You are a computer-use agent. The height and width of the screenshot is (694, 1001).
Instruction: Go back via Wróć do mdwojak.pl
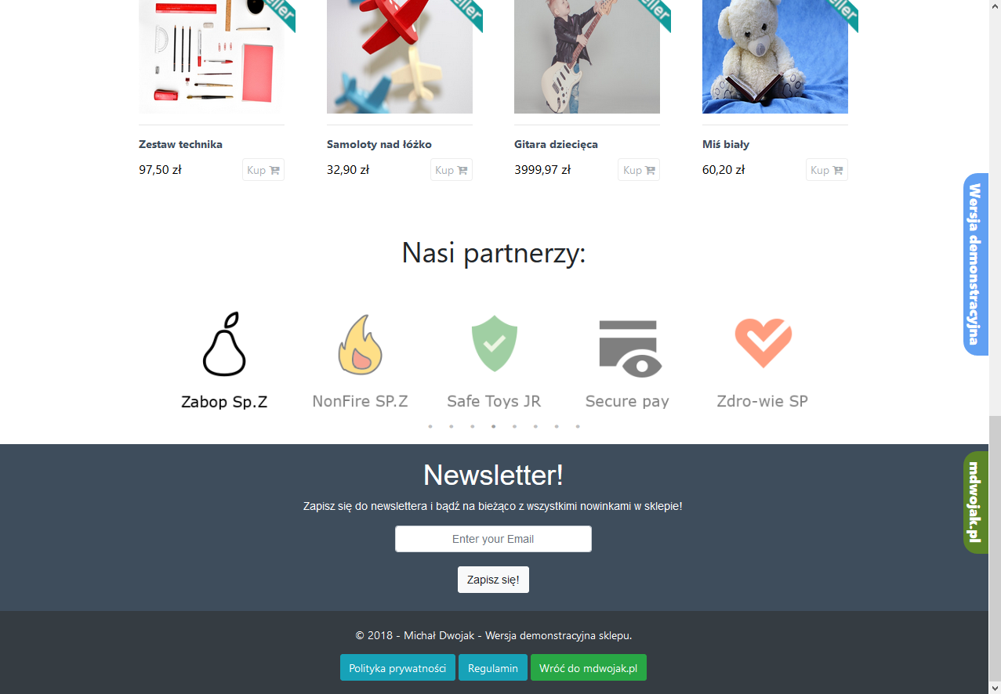pyautogui.click(x=589, y=668)
